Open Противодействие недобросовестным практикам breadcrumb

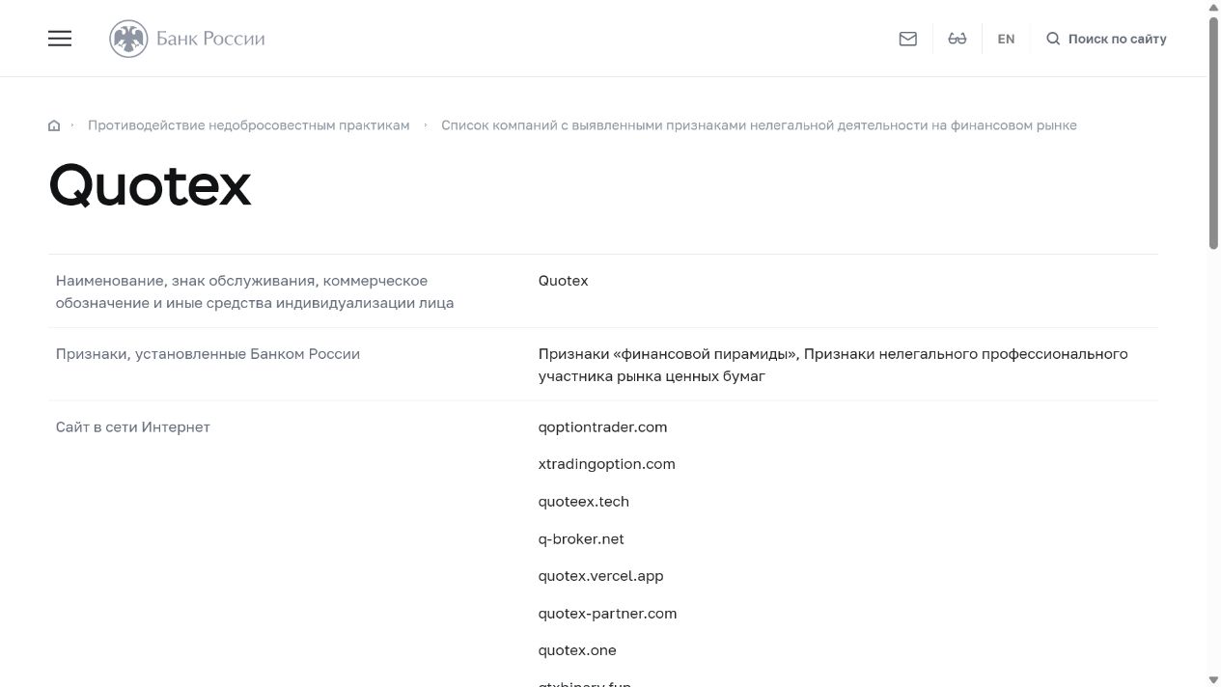pos(248,125)
